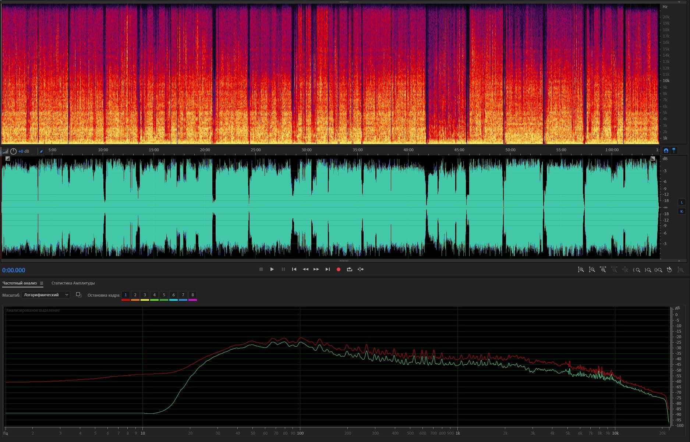Click the fade-in handle on waveform
This screenshot has height=442, width=690.
[8, 159]
